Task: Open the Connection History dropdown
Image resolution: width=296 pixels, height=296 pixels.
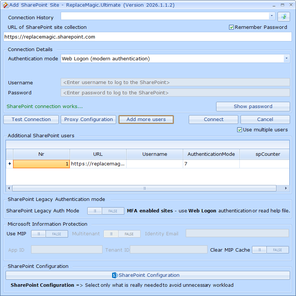Action: (272, 16)
